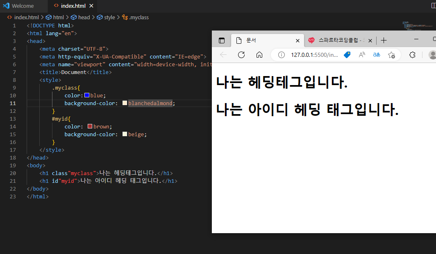Go to the browser home page
This screenshot has height=254, width=436.
[259, 55]
